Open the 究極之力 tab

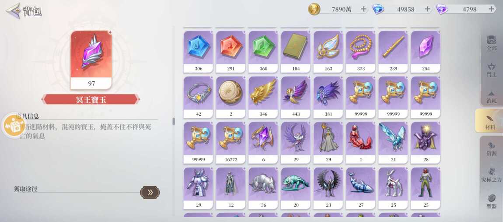pos(491,175)
